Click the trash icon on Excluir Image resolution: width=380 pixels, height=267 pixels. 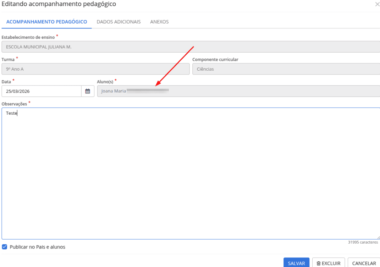319,263
